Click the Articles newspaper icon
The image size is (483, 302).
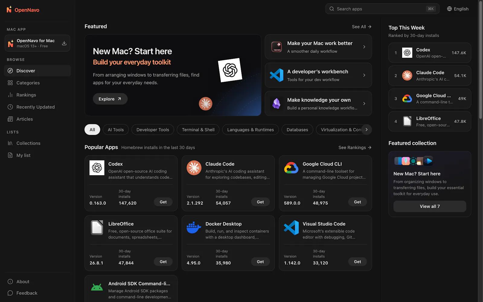tap(10, 119)
